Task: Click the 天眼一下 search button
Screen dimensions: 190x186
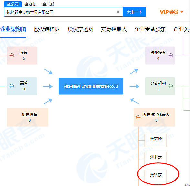Action: coord(134,12)
